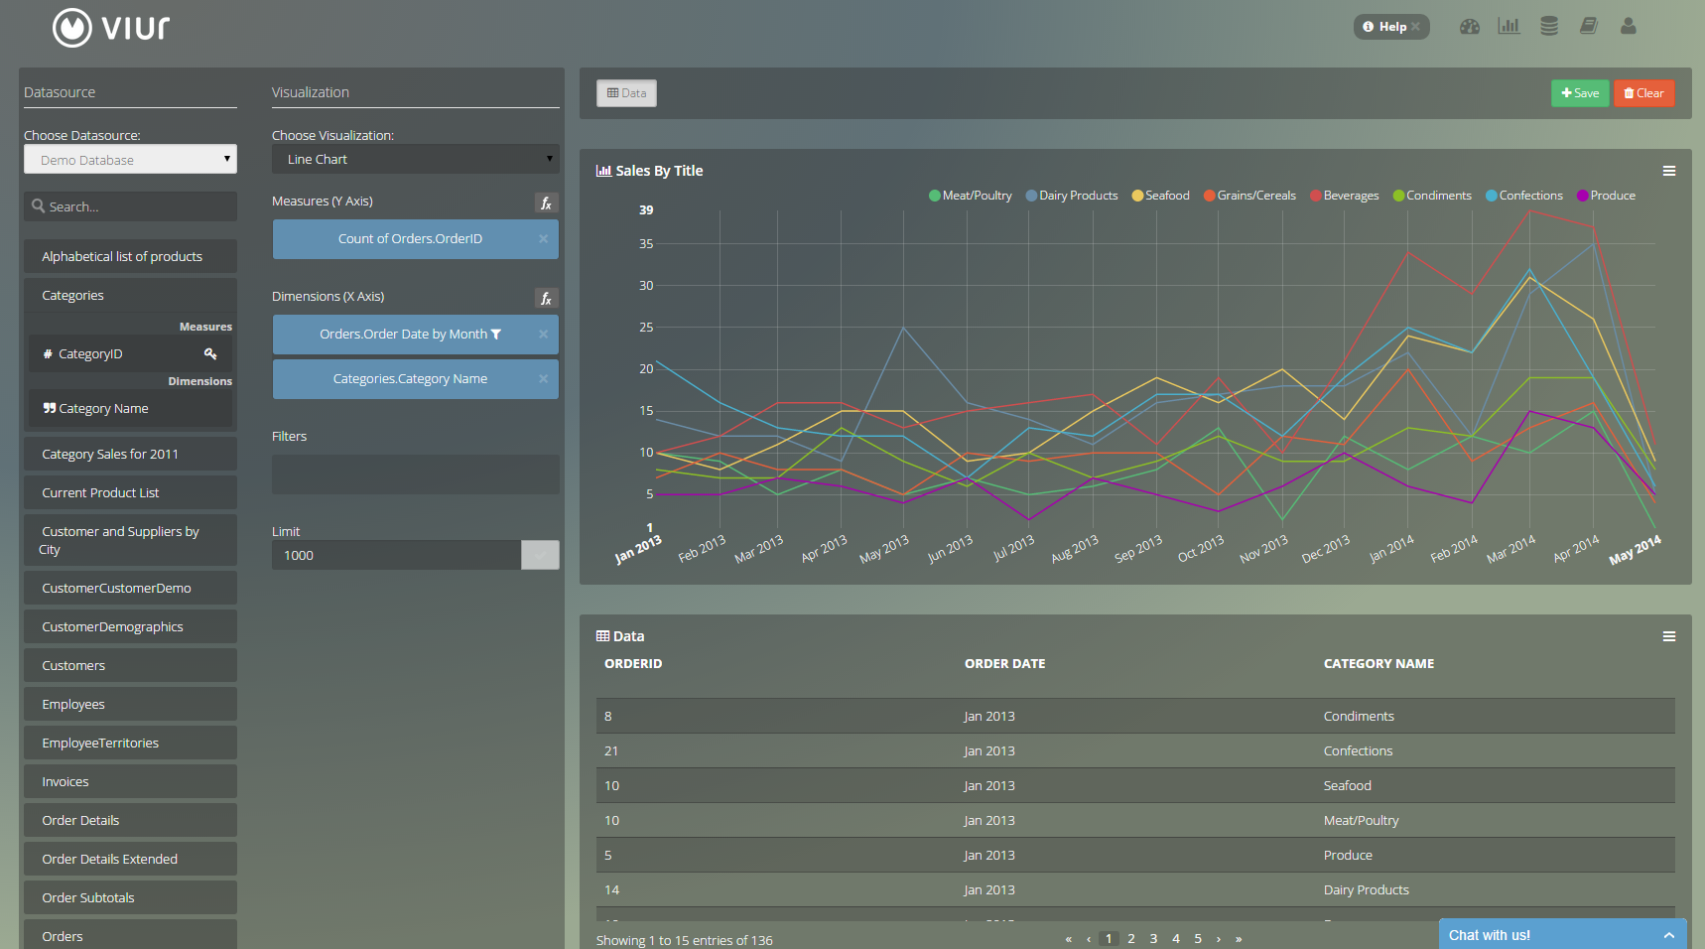
Task: Click the green Save button
Action: (1579, 93)
